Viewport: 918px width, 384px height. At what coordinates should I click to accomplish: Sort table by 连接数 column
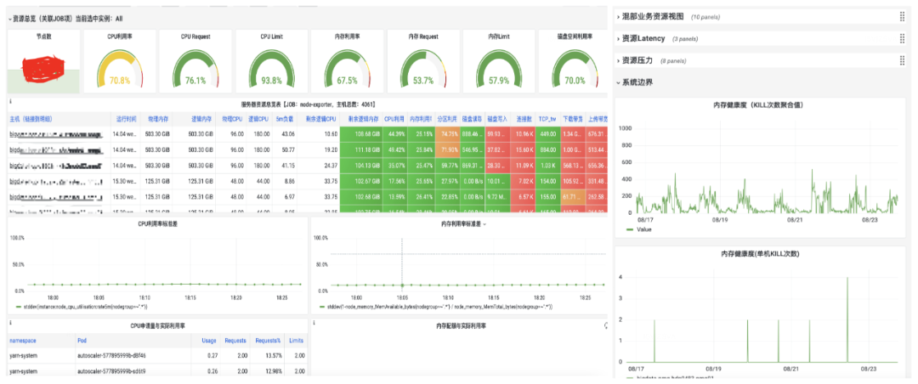(523, 119)
